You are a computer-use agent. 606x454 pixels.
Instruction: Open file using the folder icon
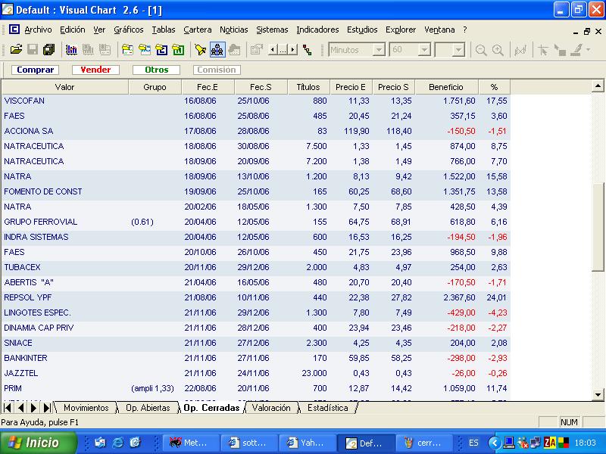click(x=16, y=50)
